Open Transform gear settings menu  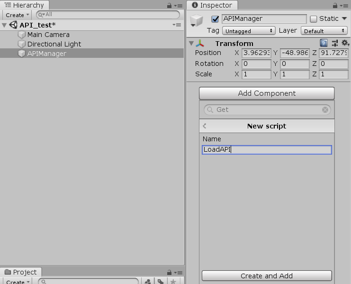point(345,43)
